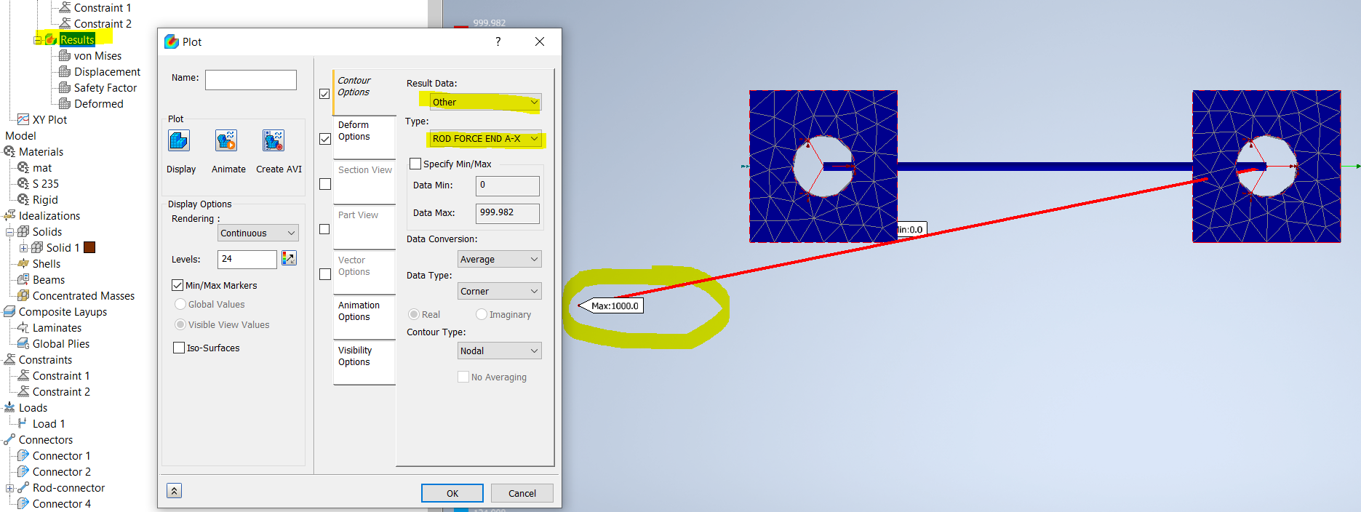Click the Animate plot icon
1361x512 pixels.
[226, 140]
